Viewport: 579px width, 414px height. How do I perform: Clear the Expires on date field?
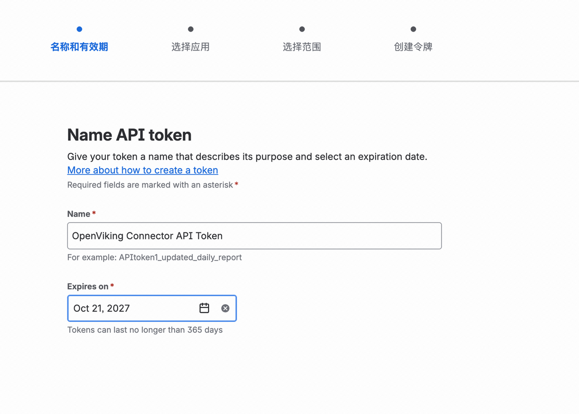[225, 308]
